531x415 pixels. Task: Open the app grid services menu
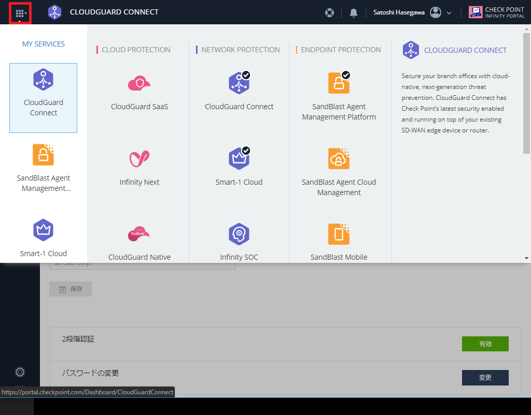click(20, 13)
